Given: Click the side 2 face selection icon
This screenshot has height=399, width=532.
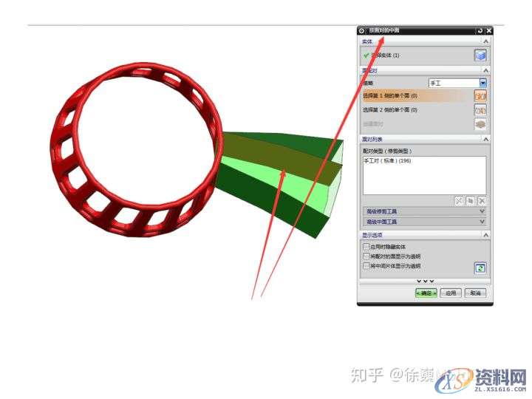Looking at the screenshot, I should click(x=480, y=110).
